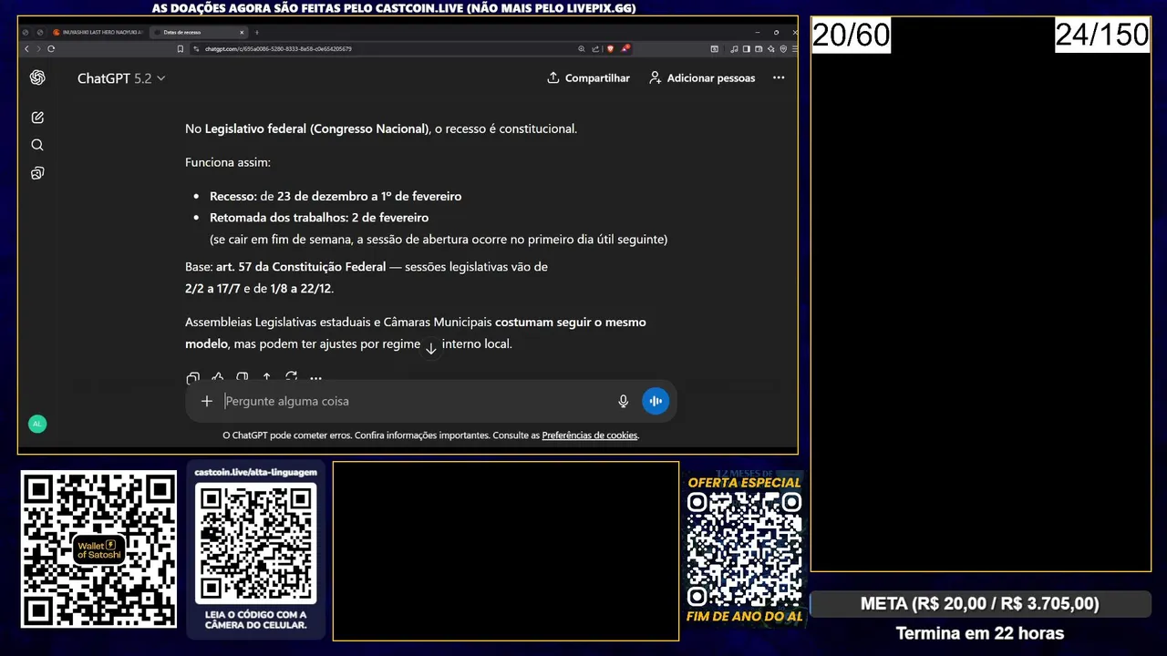Click the browser forward arrow
Screen dimensions: 1167x656
(38, 48)
